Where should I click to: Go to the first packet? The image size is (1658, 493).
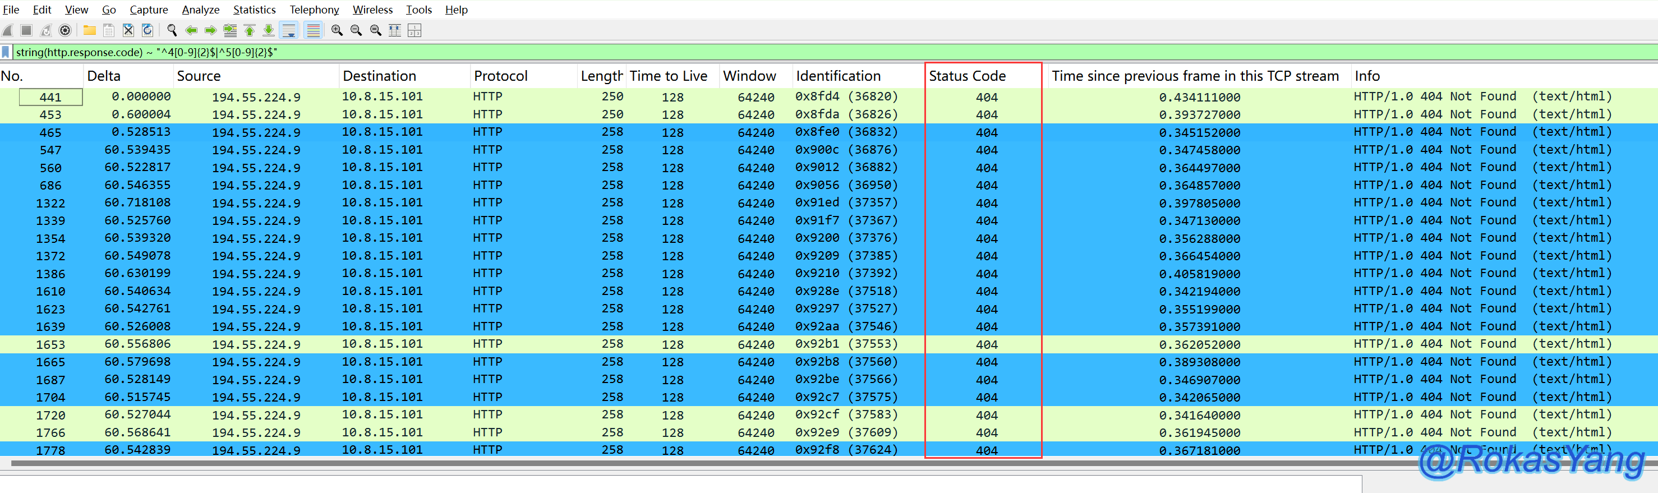tap(250, 30)
